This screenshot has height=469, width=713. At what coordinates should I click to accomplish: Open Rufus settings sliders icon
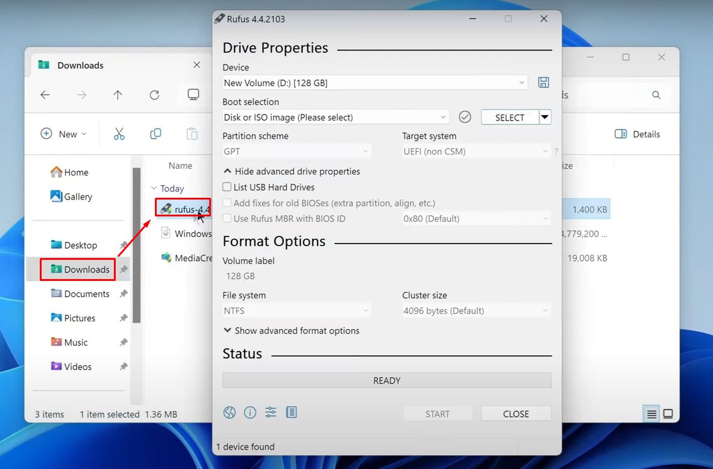(x=271, y=412)
